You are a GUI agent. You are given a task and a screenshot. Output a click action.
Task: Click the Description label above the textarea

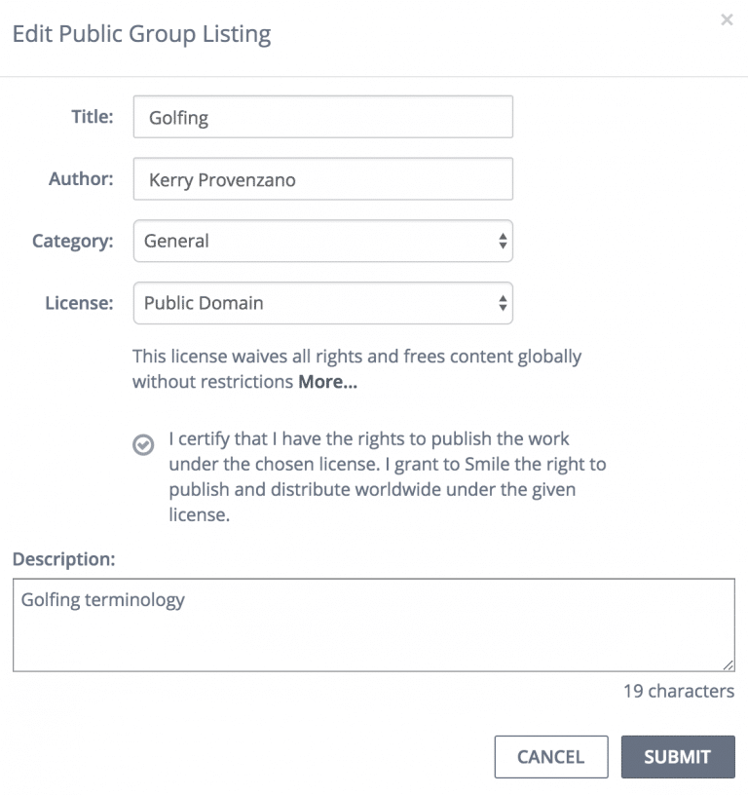click(64, 558)
